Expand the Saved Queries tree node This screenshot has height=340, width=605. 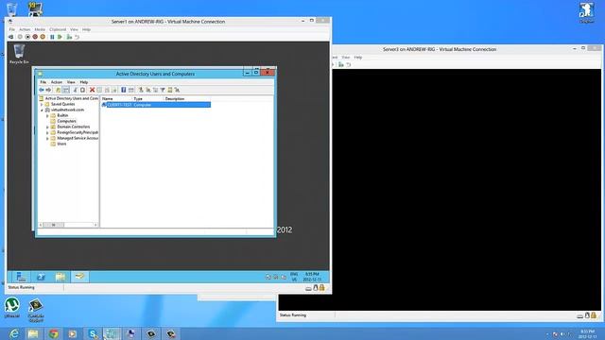pyautogui.click(x=42, y=105)
